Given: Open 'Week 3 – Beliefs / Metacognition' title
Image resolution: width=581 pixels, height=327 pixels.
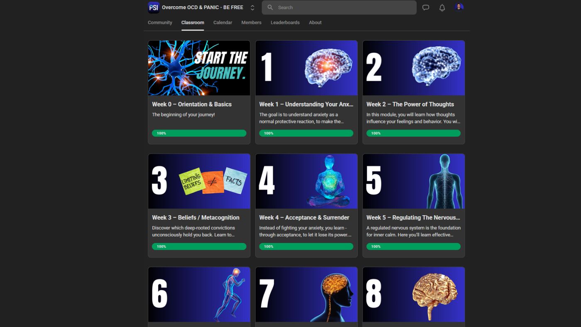Looking at the screenshot, I should coord(195,218).
